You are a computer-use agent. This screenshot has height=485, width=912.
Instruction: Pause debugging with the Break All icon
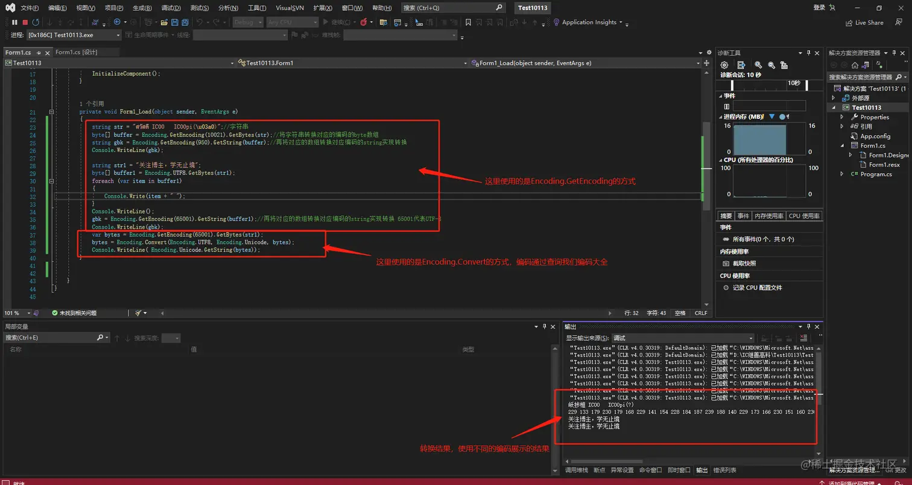[15, 22]
